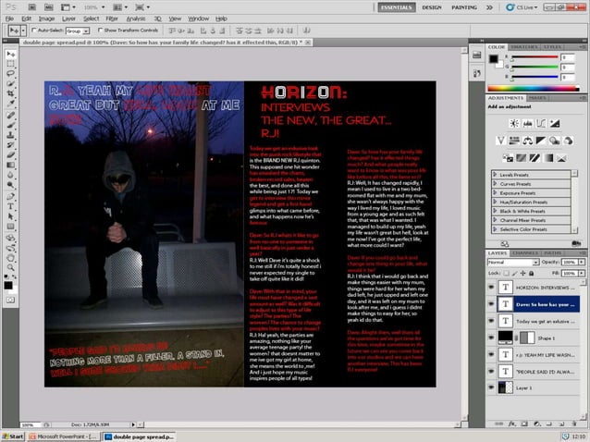Select the Clone Stamp tool
This screenshot has height=442, width=590.
(10, 135)
